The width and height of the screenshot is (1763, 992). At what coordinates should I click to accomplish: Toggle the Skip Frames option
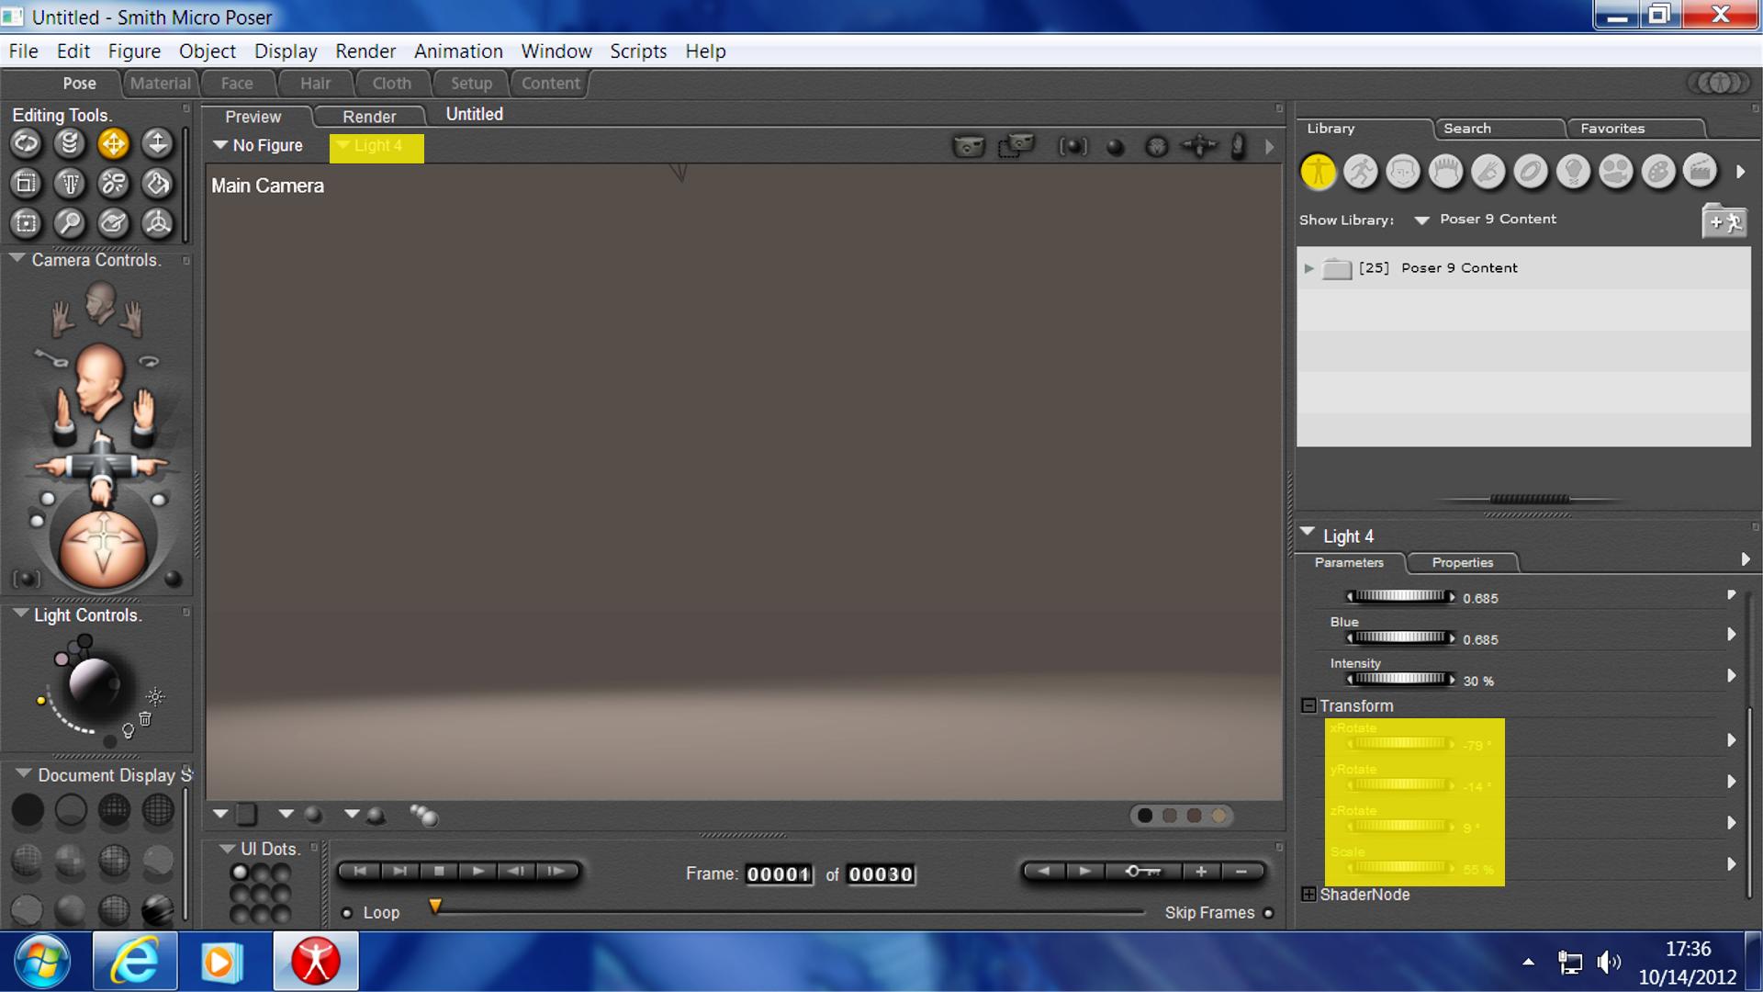[x=1268, y=913]
